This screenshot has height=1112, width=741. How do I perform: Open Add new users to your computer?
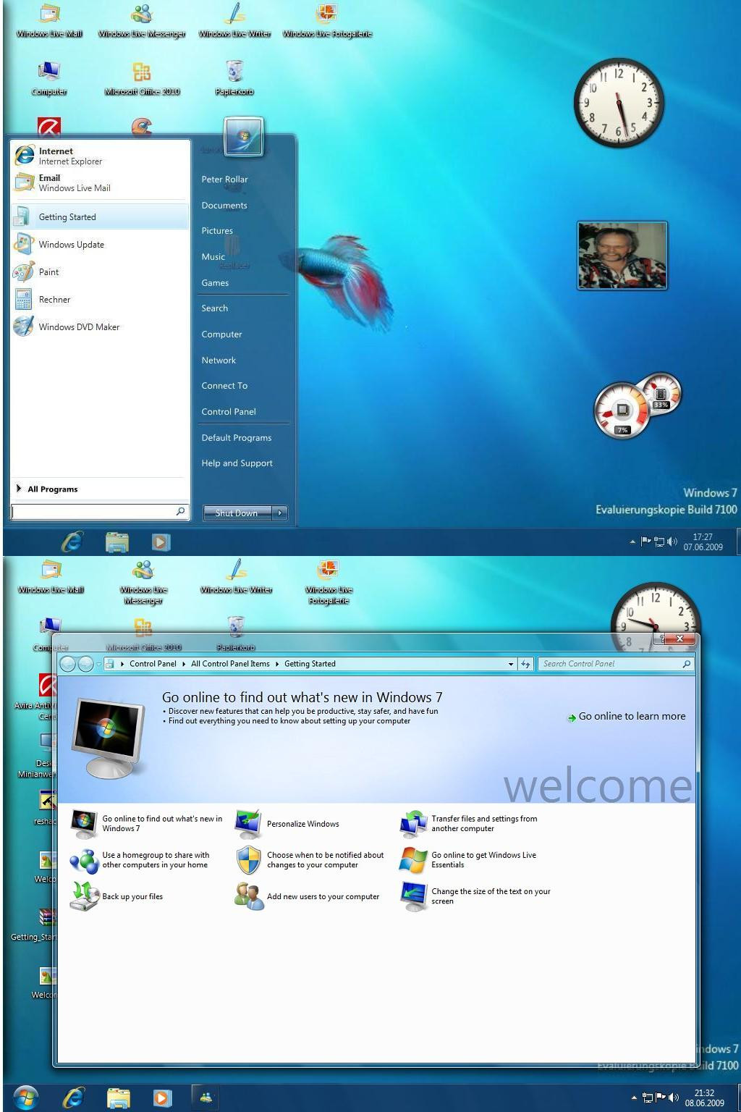coord(323,896)
